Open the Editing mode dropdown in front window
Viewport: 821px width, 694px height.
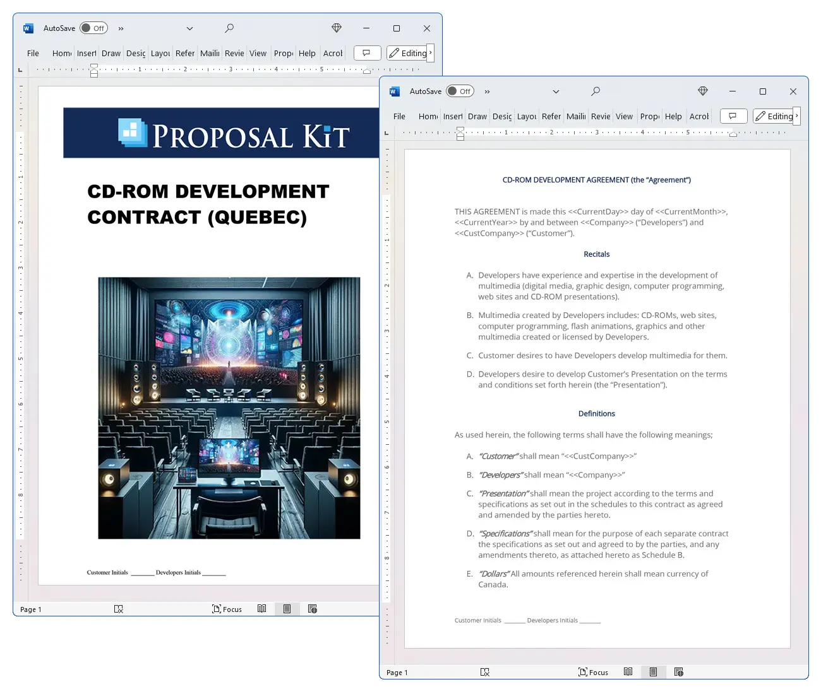tap(776, 116)
